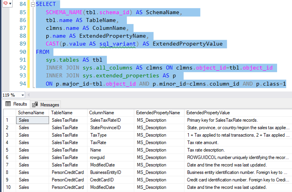Click the 'ROWGUIDCOL number uniquely identifying' cell
The height and width of the screenshot is (192, 292).
pyautogui.click(x=238, y=157)
